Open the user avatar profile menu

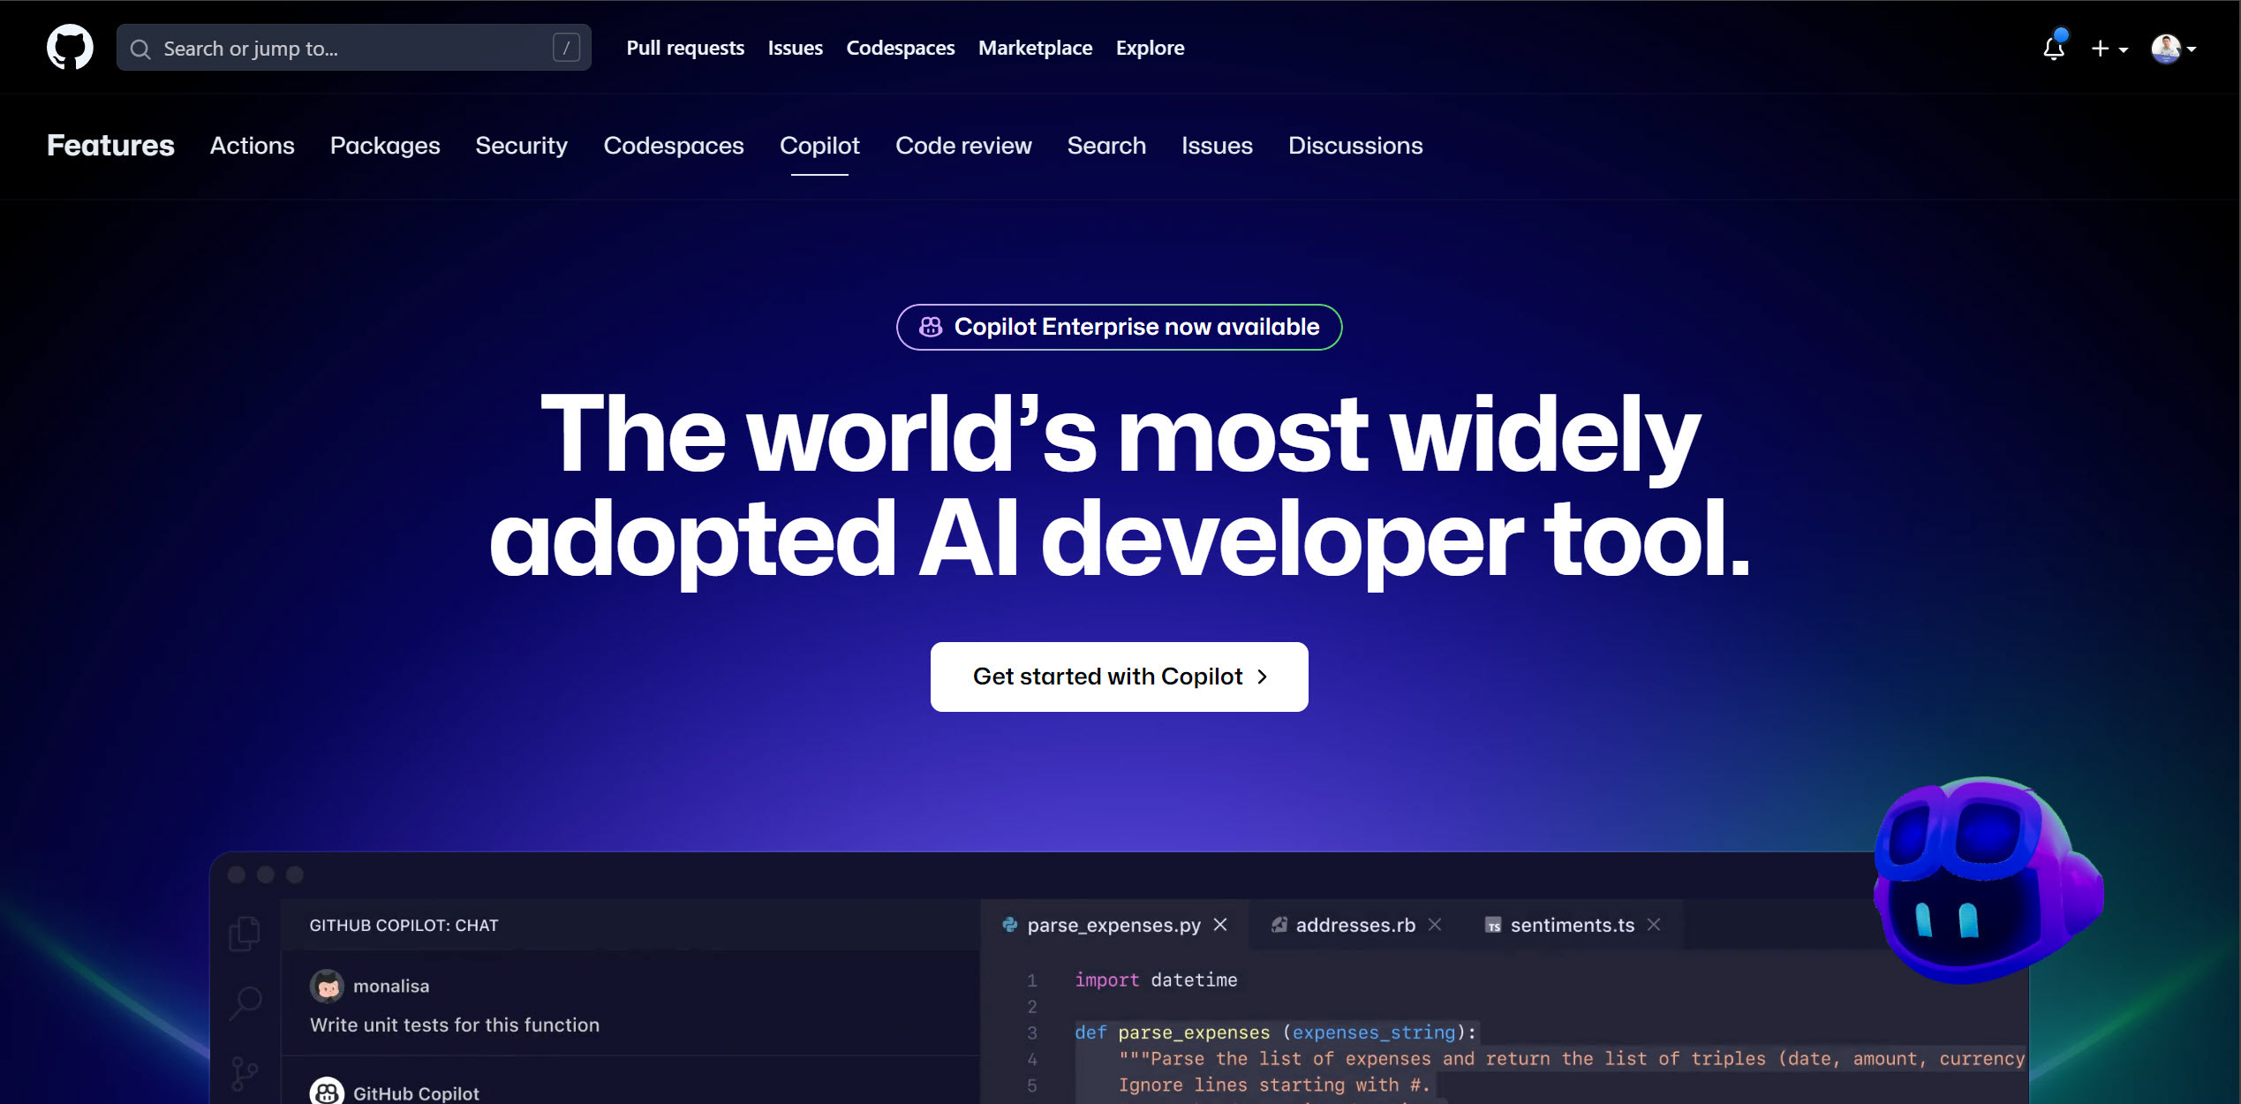point(2173,49)
